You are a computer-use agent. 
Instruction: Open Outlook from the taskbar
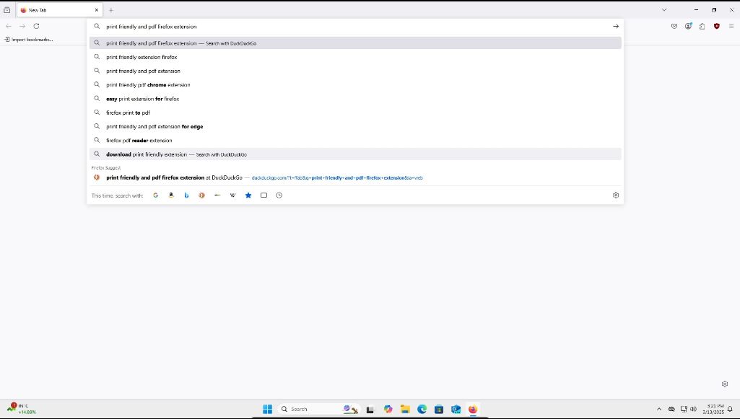click(456, 409)
